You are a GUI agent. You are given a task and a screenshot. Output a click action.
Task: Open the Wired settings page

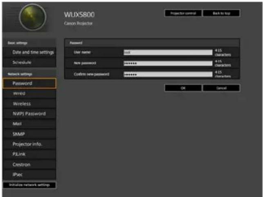tap(29, 93)
